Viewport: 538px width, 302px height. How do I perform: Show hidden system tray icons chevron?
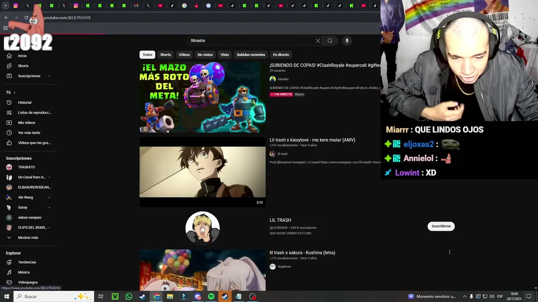tap(464, 297)
